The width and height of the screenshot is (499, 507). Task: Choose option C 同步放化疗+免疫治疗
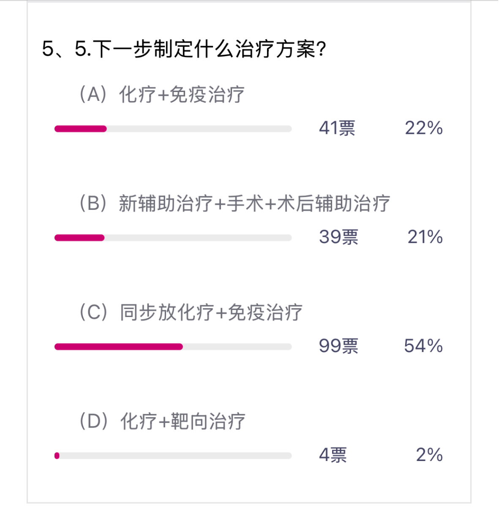click(191, 312)
